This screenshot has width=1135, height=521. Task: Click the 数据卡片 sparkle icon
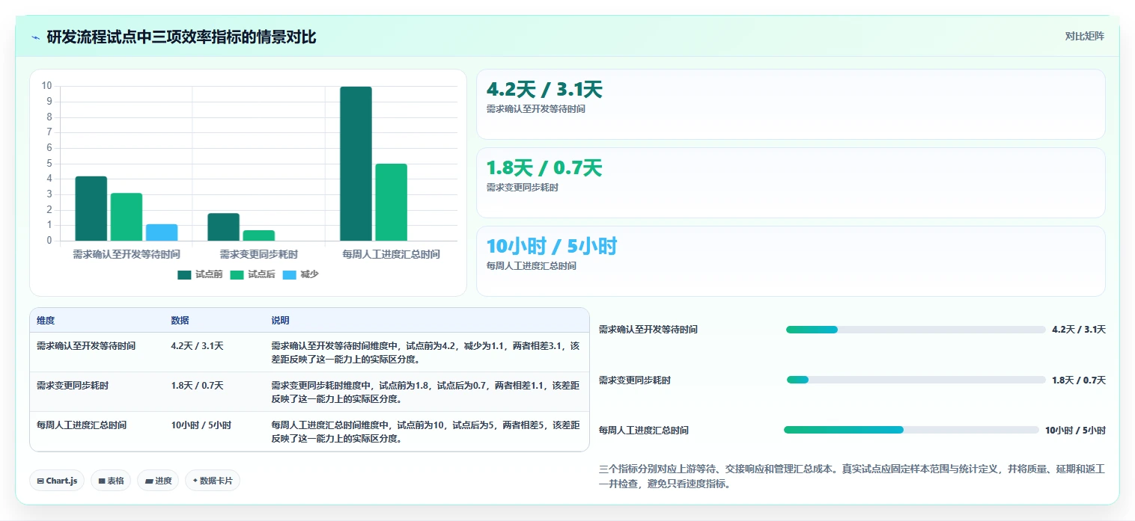[195, 481]
